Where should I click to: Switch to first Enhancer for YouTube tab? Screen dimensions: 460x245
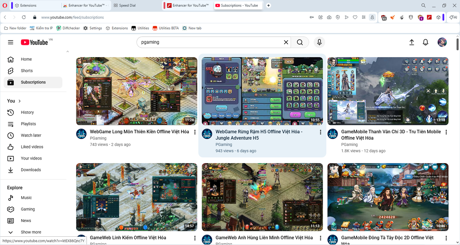point(85,5)
